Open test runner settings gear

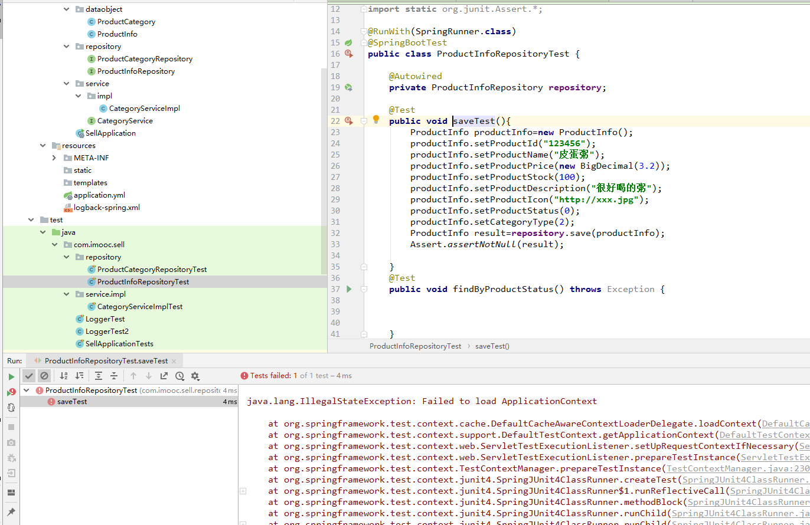pyautogui.click(x=195, y=376)
